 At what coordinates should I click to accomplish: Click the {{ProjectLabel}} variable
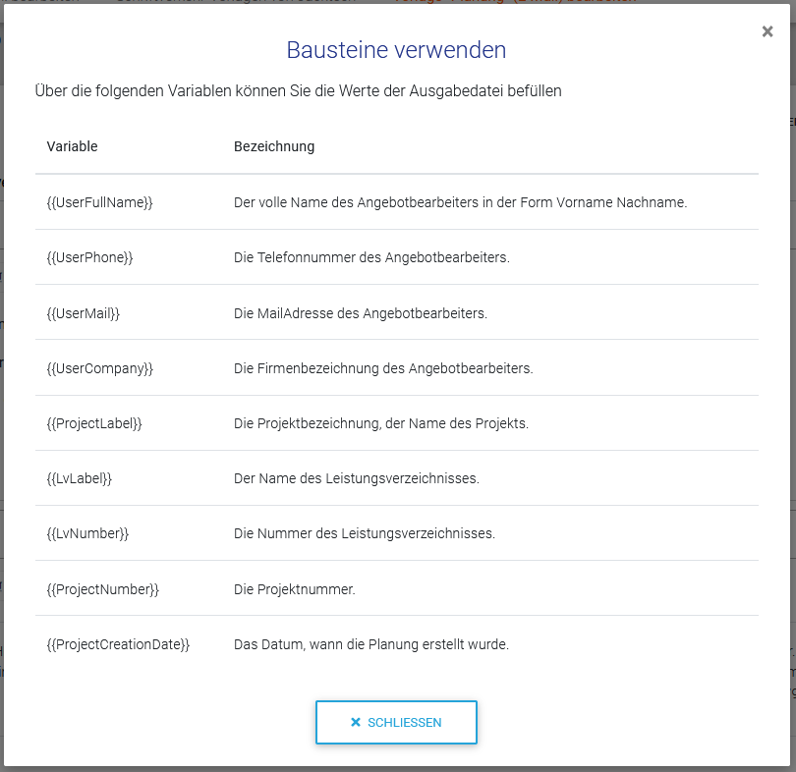tap(94, 423)
